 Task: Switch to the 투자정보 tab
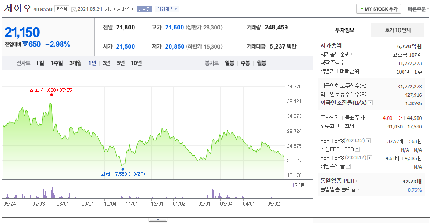coord(345,30)
